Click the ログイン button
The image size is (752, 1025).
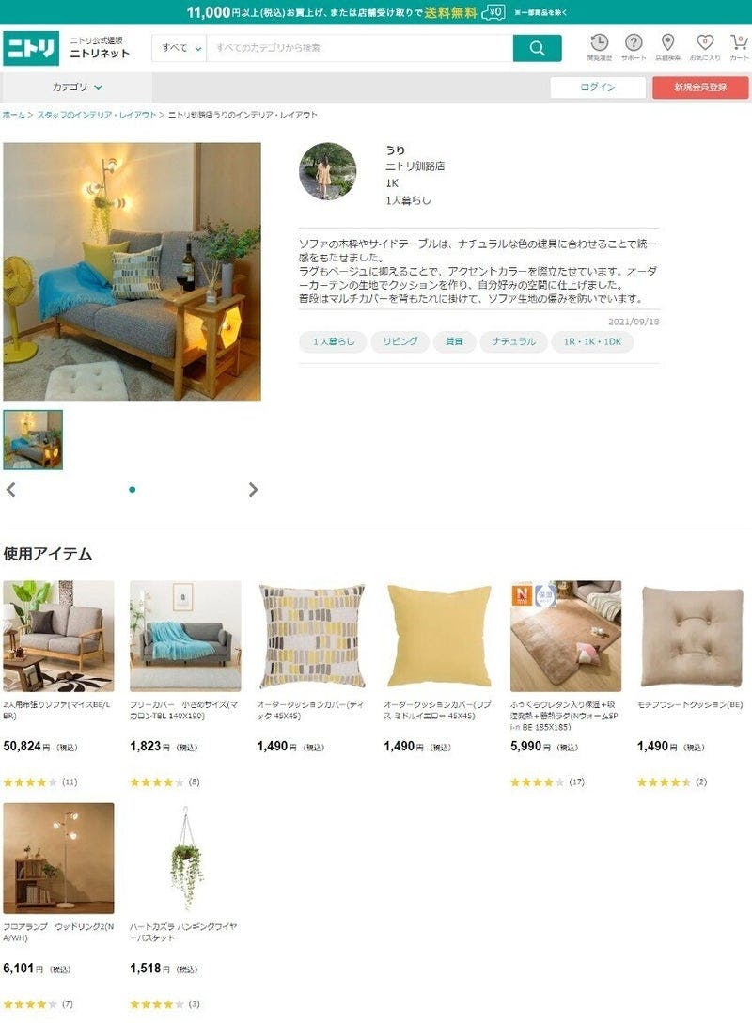coord(598,87)
